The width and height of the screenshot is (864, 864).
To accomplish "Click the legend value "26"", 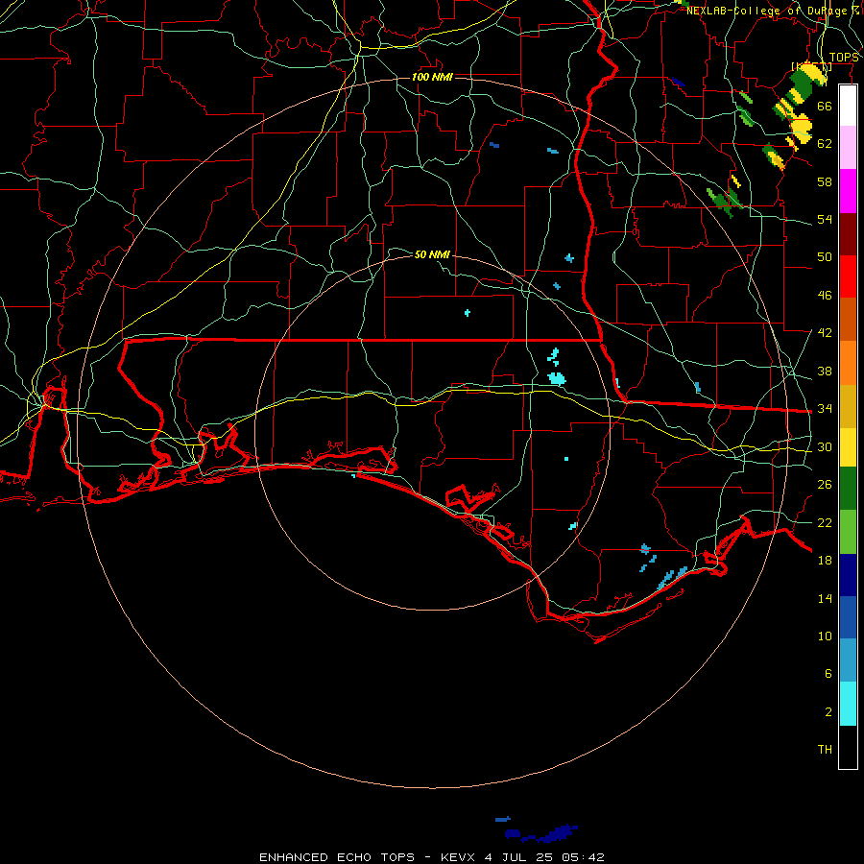I will (x=825, y=485).
